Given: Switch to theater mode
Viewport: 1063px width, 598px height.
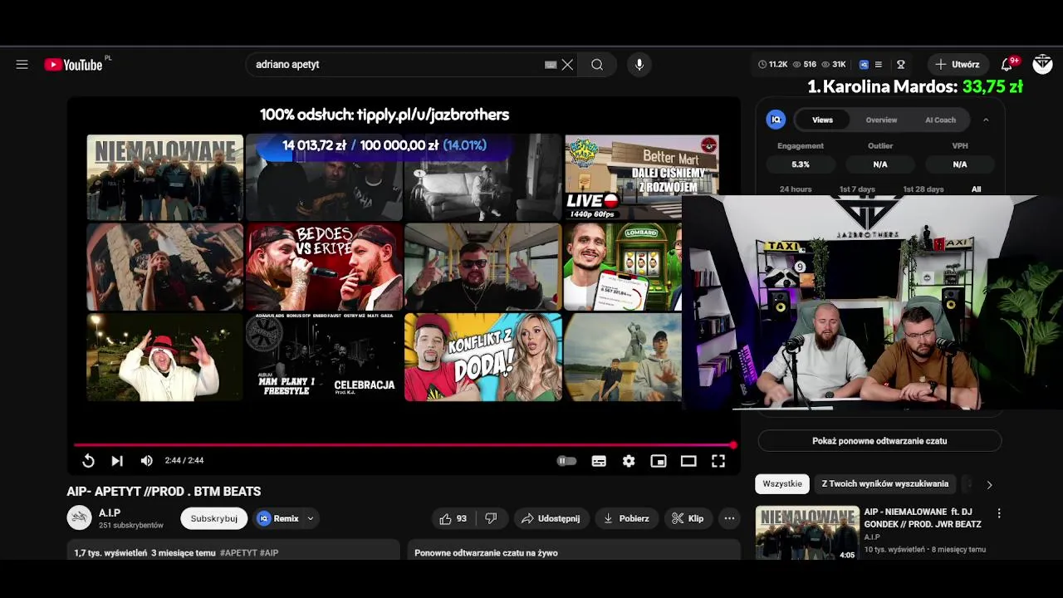Looking at the screenshot, I should tap(688, 461).
